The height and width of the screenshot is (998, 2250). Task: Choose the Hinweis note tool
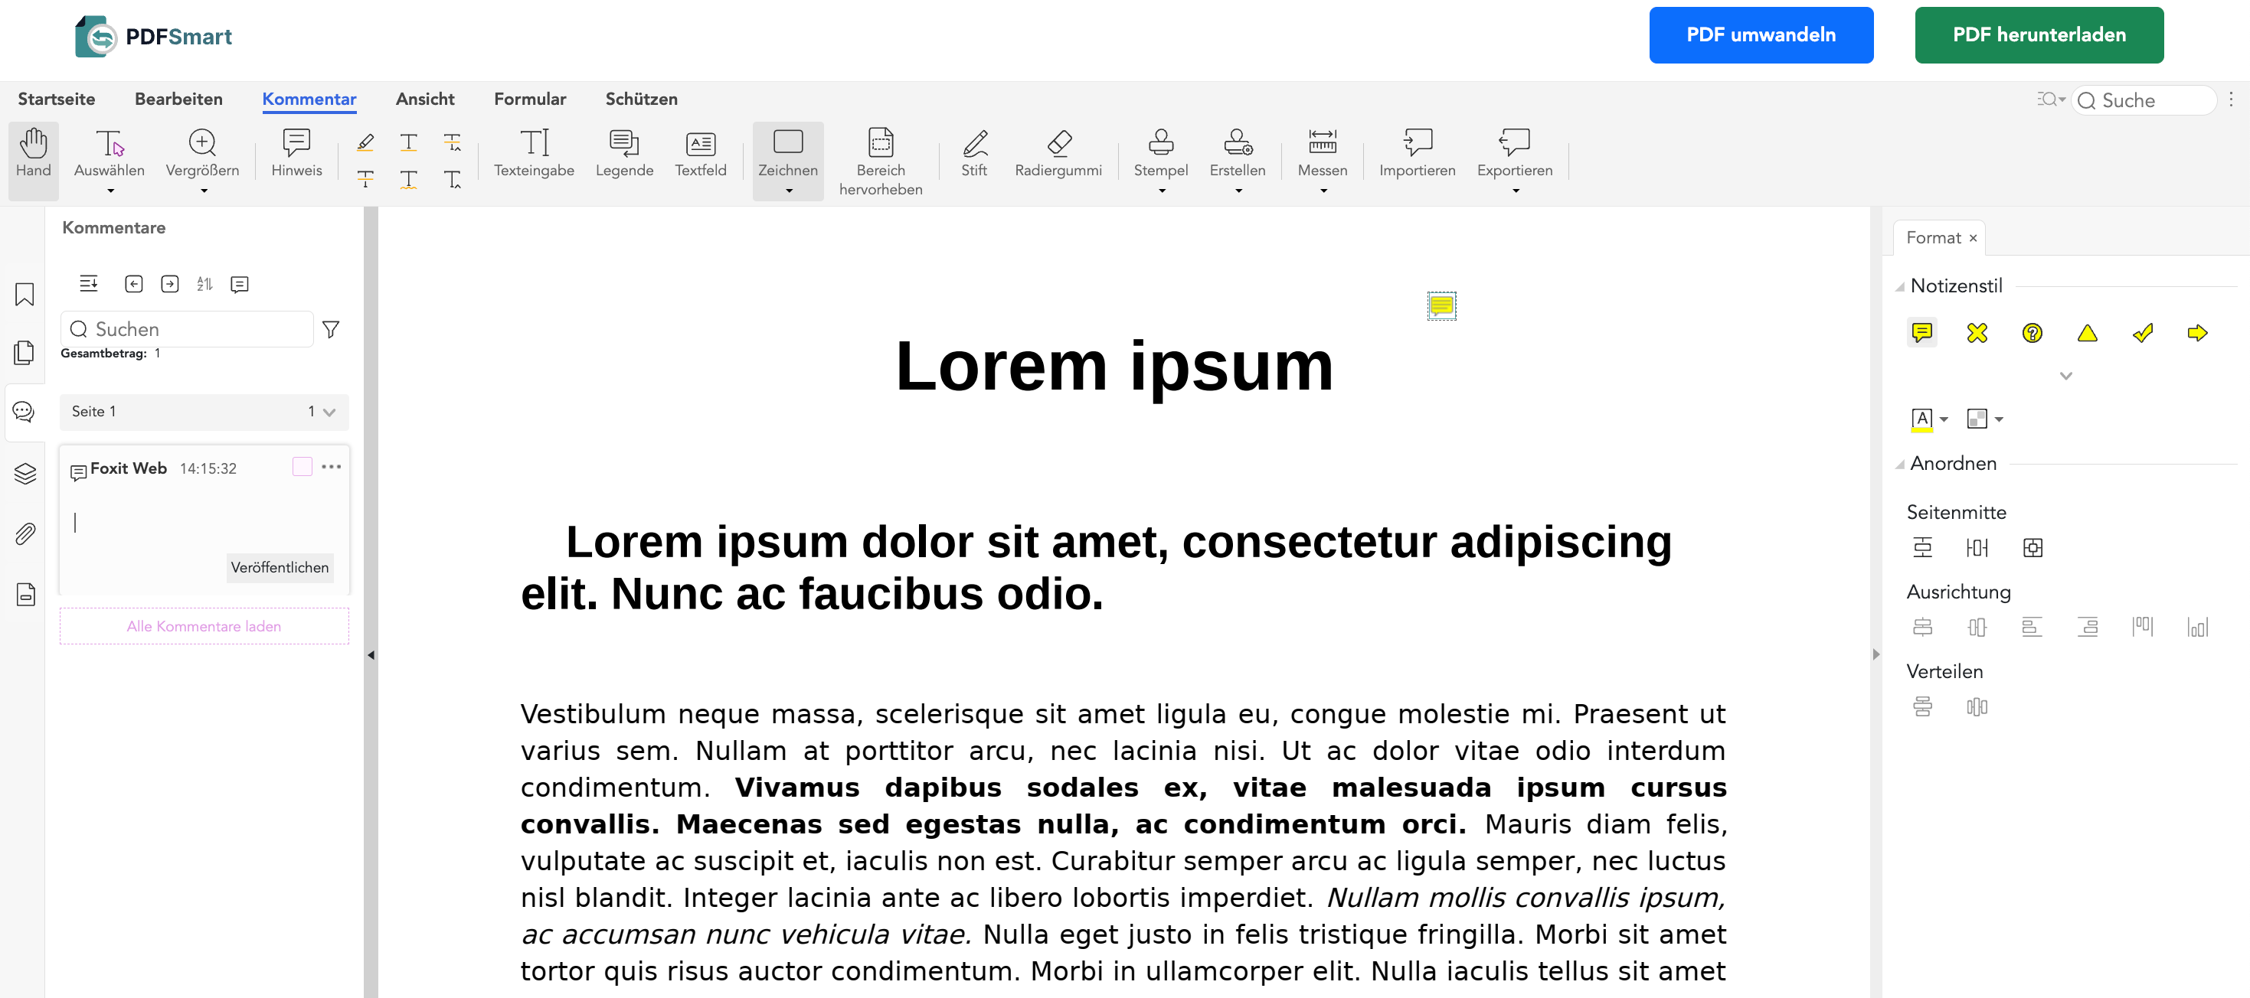point(296,155)
